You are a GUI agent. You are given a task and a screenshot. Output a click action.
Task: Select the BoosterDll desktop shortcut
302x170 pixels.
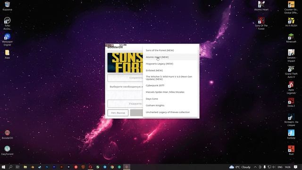[8, 134]
